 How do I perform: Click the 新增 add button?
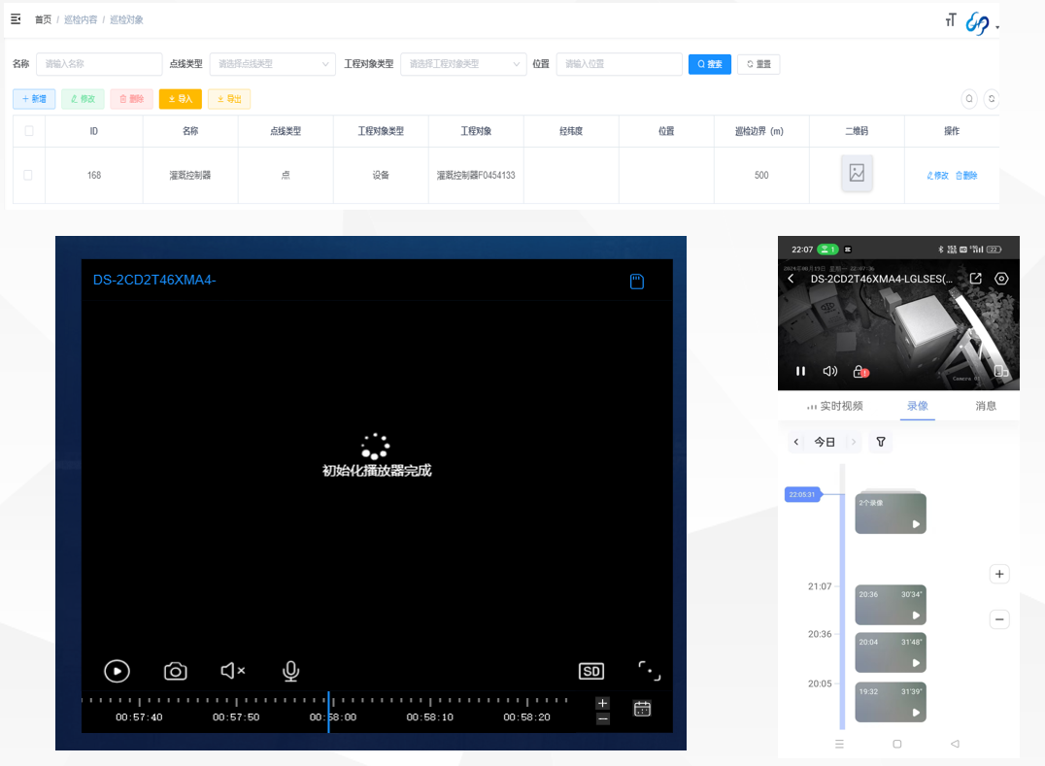pos(34,99)
